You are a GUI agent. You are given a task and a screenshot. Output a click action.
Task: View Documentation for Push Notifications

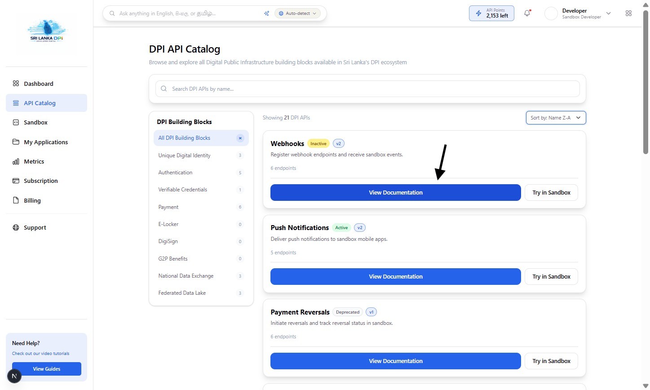[396, 276]
